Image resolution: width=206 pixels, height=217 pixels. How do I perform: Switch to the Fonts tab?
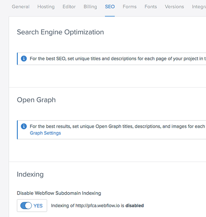click(150, 7)
